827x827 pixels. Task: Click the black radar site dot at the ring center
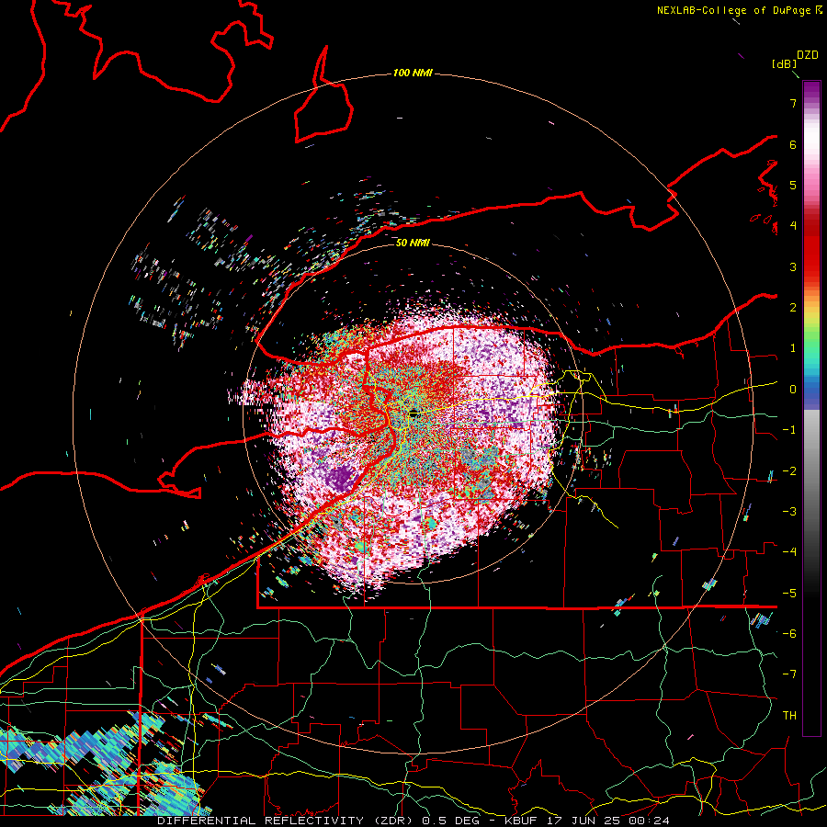click(x=413, y=413)
